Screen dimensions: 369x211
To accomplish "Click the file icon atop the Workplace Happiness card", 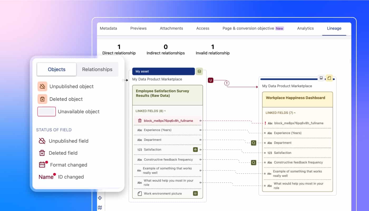I will click(x=329, y=78).
